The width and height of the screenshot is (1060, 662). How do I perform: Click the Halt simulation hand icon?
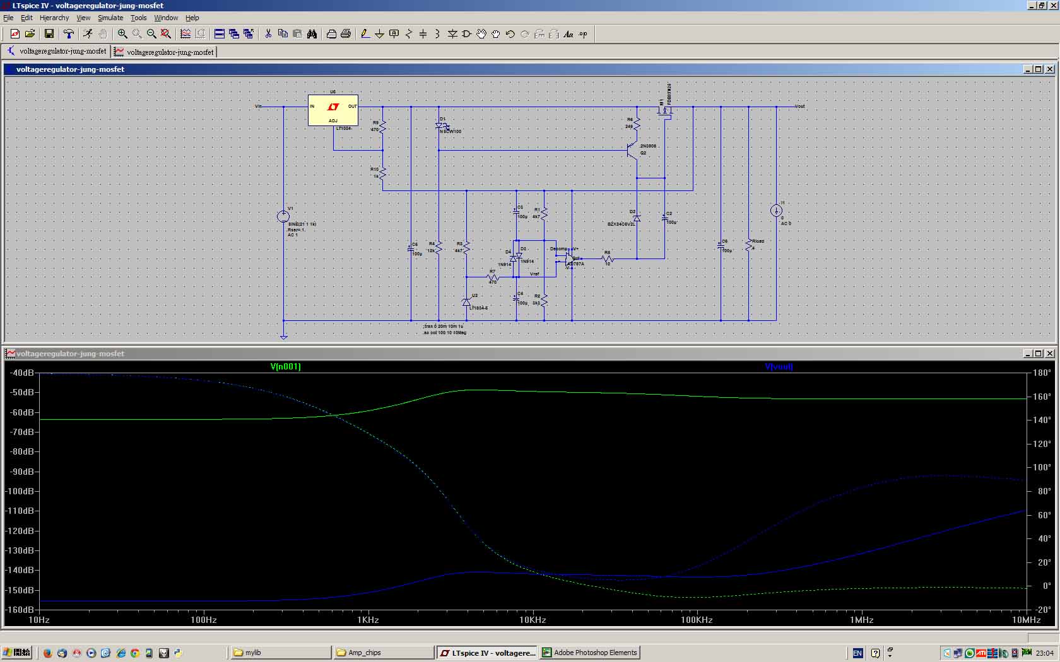point(102,34)
